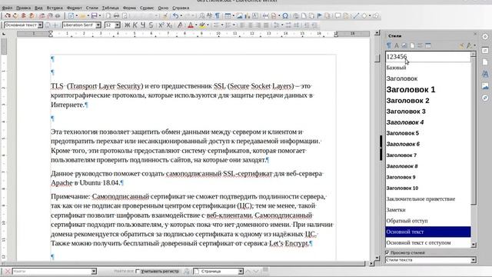The width and height of the screenshot is (492, 277).
Task: Click the Insert Image icon
Action: coord(240,15)
